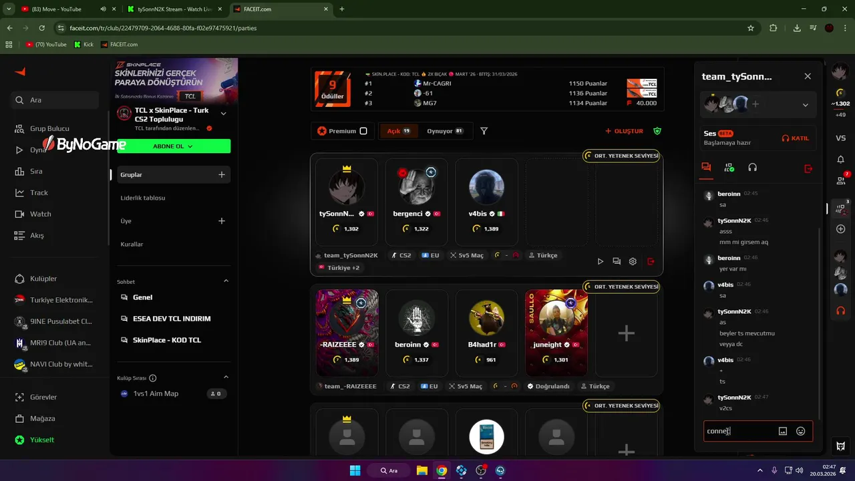
Task: Select the Açık 19 tab
Action: pyautogui.click(x=399, y=131)
